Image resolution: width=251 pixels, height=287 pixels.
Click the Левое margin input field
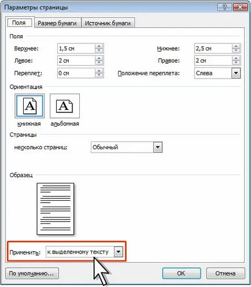point(76,61)
